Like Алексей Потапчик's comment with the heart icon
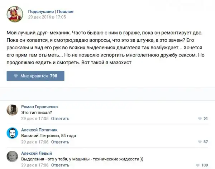 pyautogui.click(x=200, y=142)
